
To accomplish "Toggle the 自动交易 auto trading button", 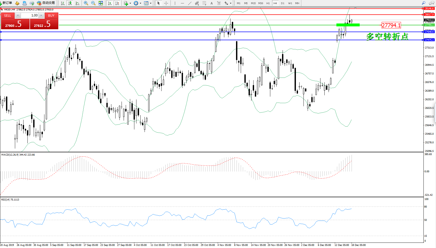I will (x=46, y=3).
